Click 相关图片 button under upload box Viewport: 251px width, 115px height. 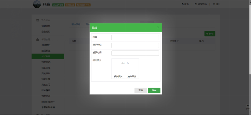pyautogui.click(x=118, y=76)
